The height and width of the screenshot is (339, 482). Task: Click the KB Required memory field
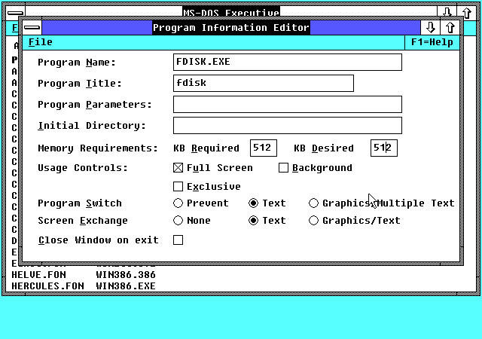(264, 148)
